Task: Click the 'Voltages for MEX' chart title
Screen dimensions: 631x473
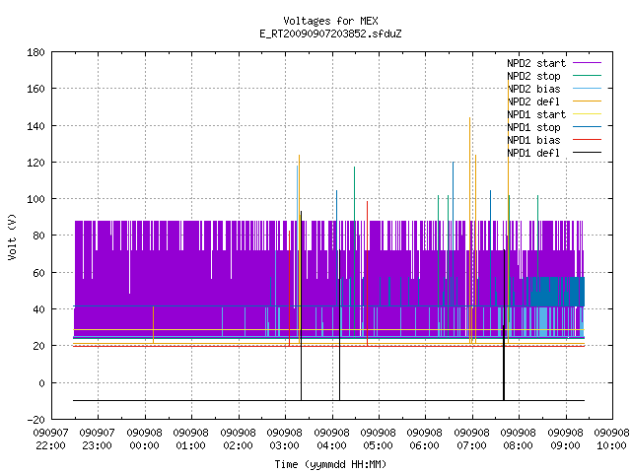Action: tap(330, 21)
